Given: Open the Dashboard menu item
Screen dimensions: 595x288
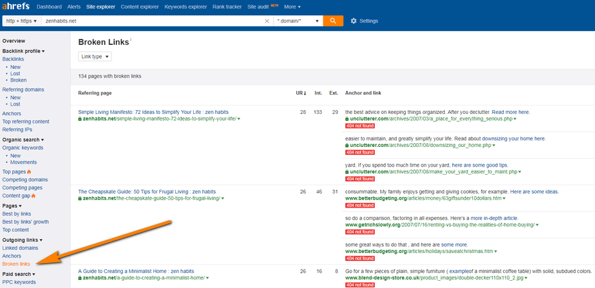Looking at the screenshot, I should pyautogui.click(x=50, y=7).
